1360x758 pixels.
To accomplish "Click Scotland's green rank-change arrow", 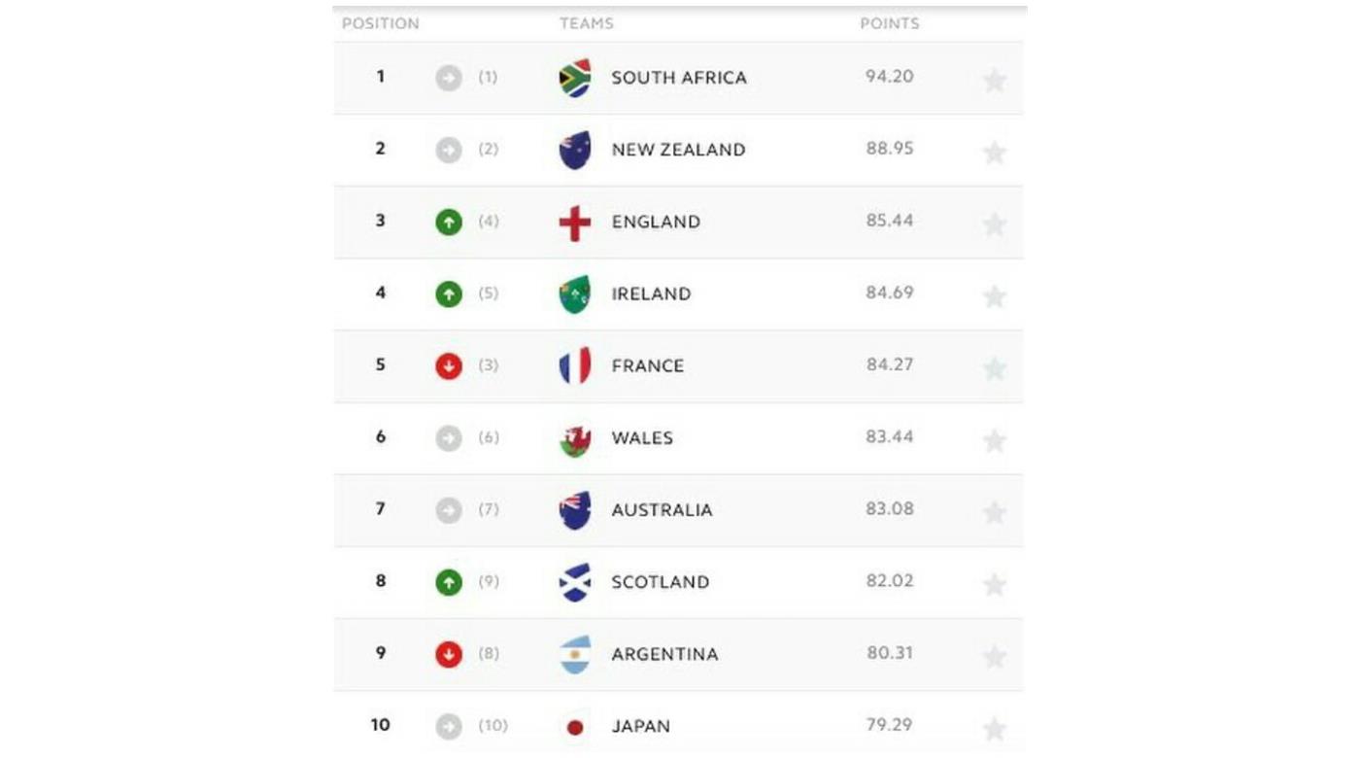I will (448, 582).
